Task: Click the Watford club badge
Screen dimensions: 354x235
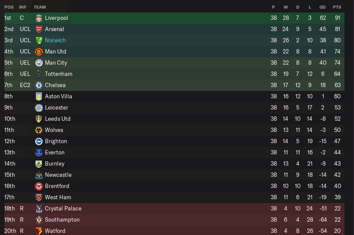Action: pyautogui.click(x=38, y=231)
